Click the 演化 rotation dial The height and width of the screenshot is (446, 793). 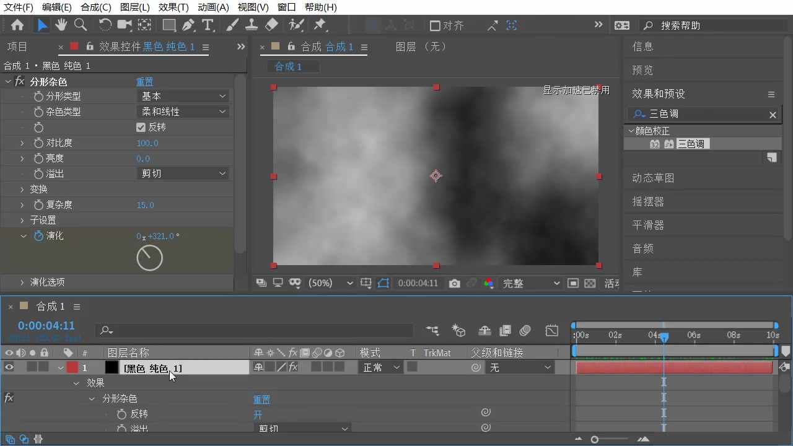(149, 258)
